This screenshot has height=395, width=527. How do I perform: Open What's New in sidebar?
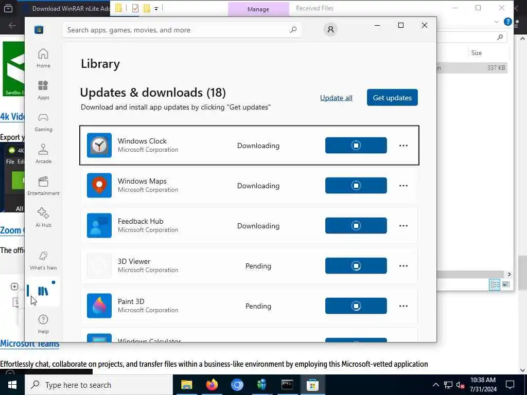tap(43, 260)
